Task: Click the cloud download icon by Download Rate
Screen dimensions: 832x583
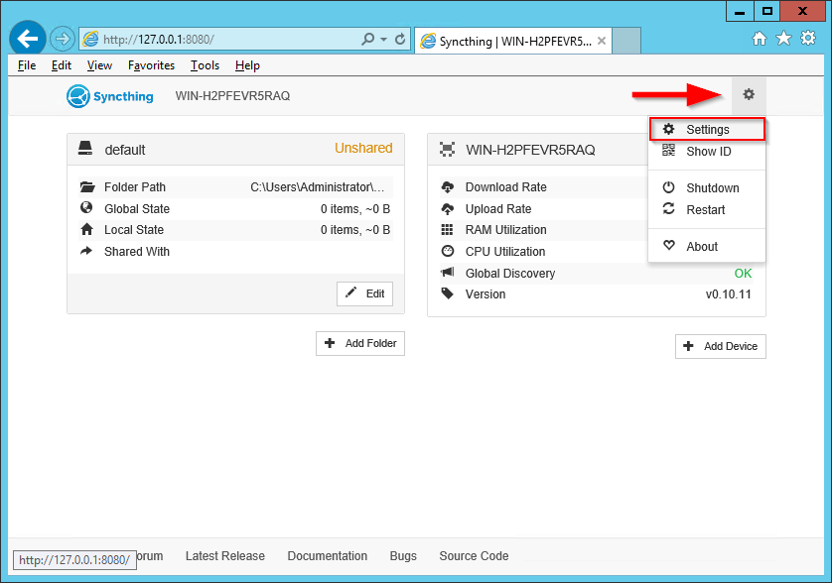Action: point(448,187)
